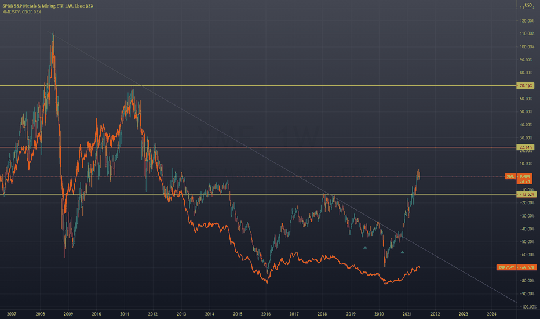
Task: Click the -80.00% axis label
Action: tap(527, 281)
